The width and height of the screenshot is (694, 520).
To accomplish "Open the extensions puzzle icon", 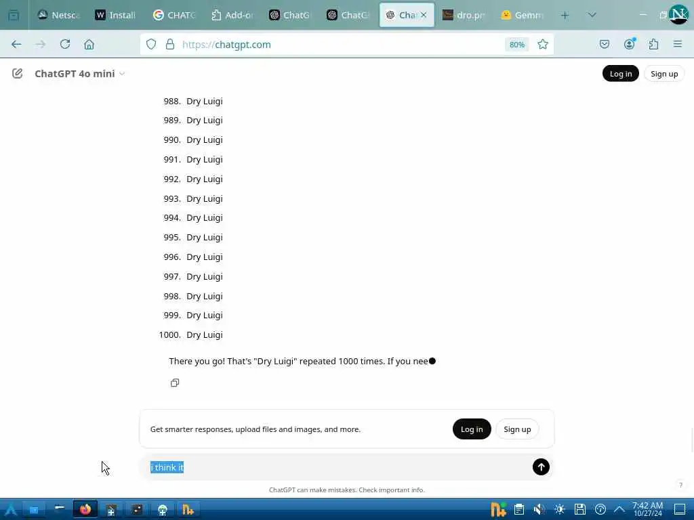I will [653, 44].
